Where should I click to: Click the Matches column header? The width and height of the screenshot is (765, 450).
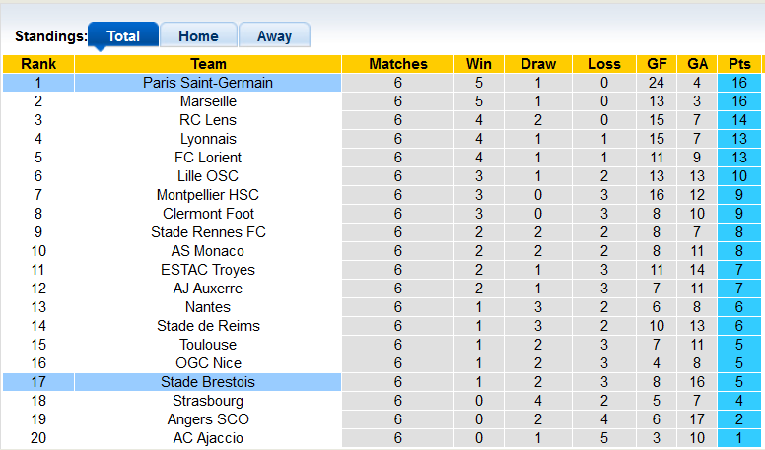(x=398, y=64)
